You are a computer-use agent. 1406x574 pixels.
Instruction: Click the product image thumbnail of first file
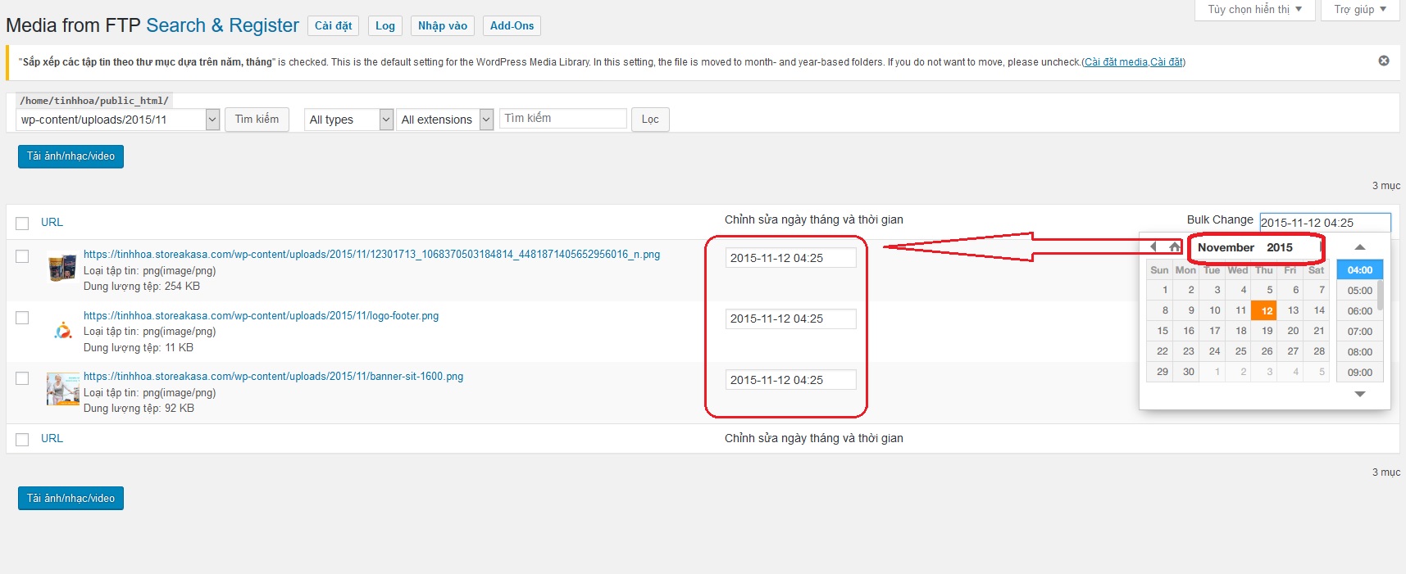62,269
